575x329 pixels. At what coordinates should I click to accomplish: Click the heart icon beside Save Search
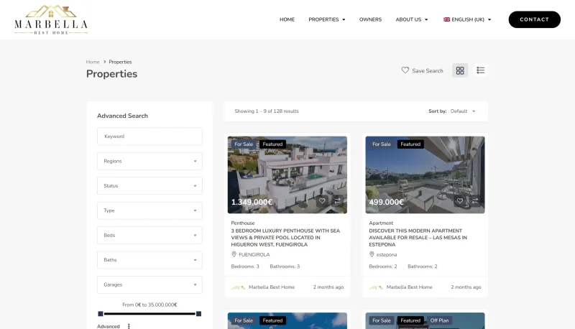point(405,70)
